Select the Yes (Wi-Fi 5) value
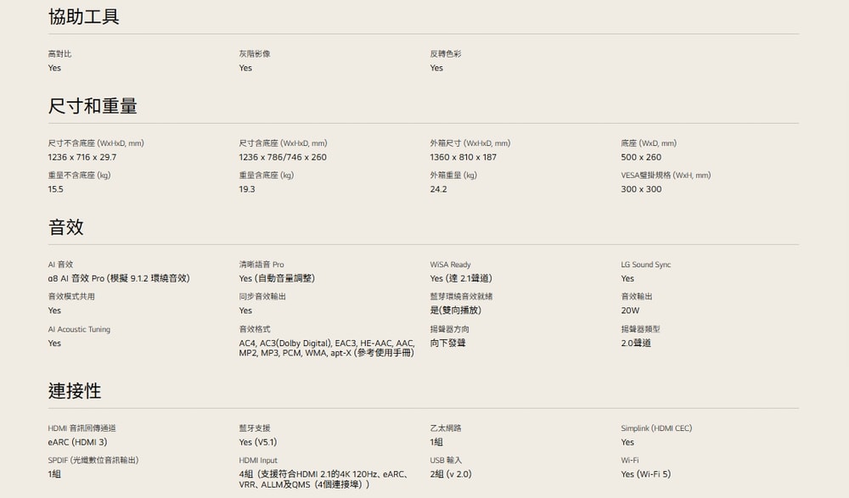849x498 pixels. click(645, 474)
